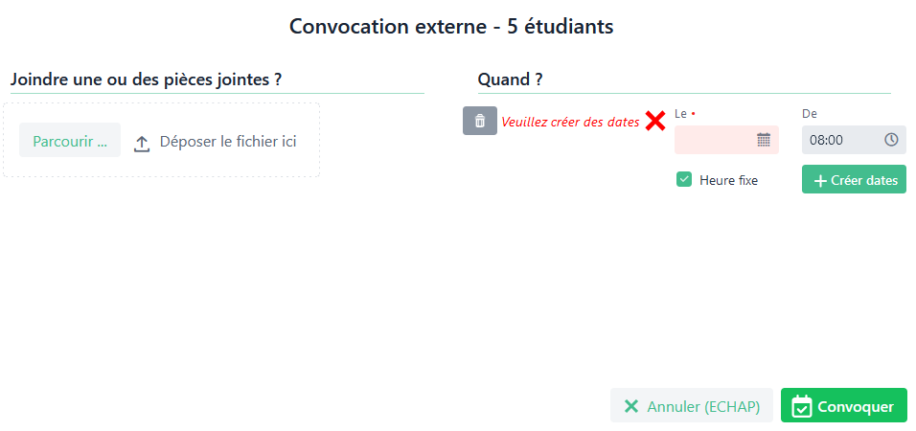Cancel with the Annuler (ECHAP) button
The image size is (916, 431).
tap(693, 406)
